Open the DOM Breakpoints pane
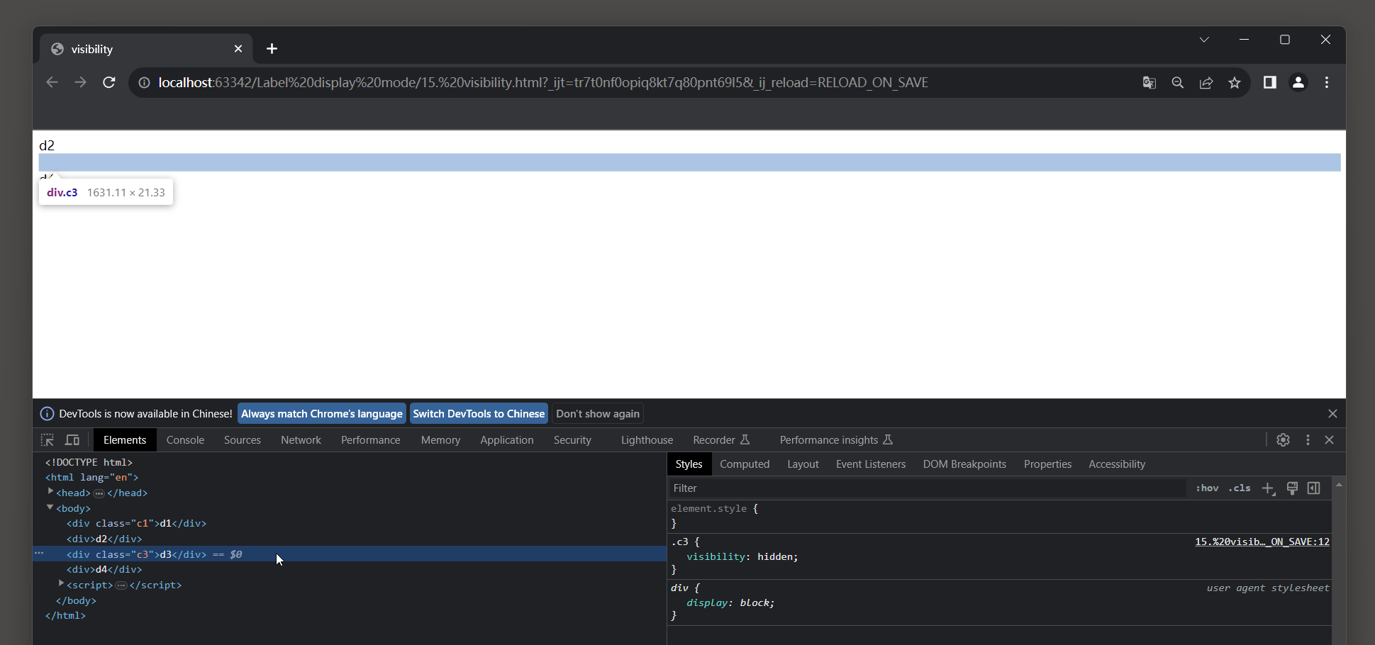The width and height of the screenshot is (1375, 645). click(964, 464)
